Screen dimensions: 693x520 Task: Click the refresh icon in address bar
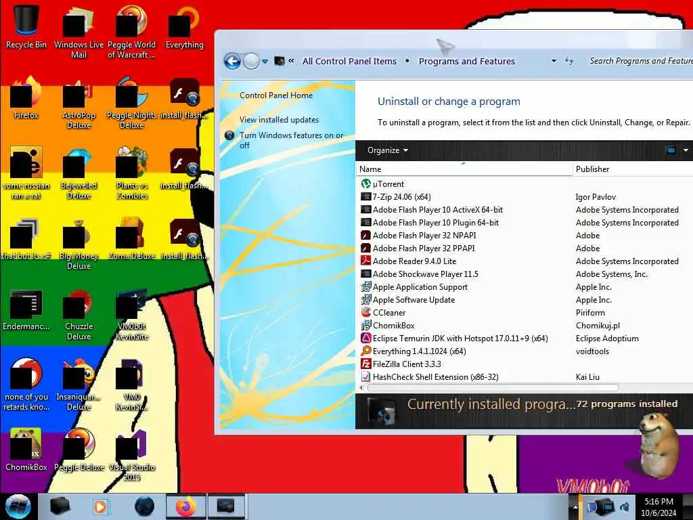click(x=569, y=61)
